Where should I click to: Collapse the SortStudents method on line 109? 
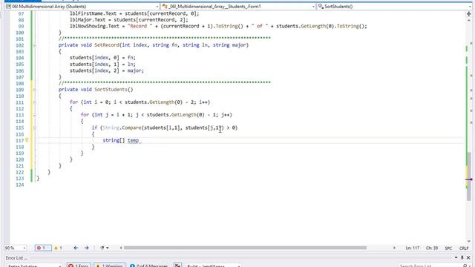pos(35,90)
